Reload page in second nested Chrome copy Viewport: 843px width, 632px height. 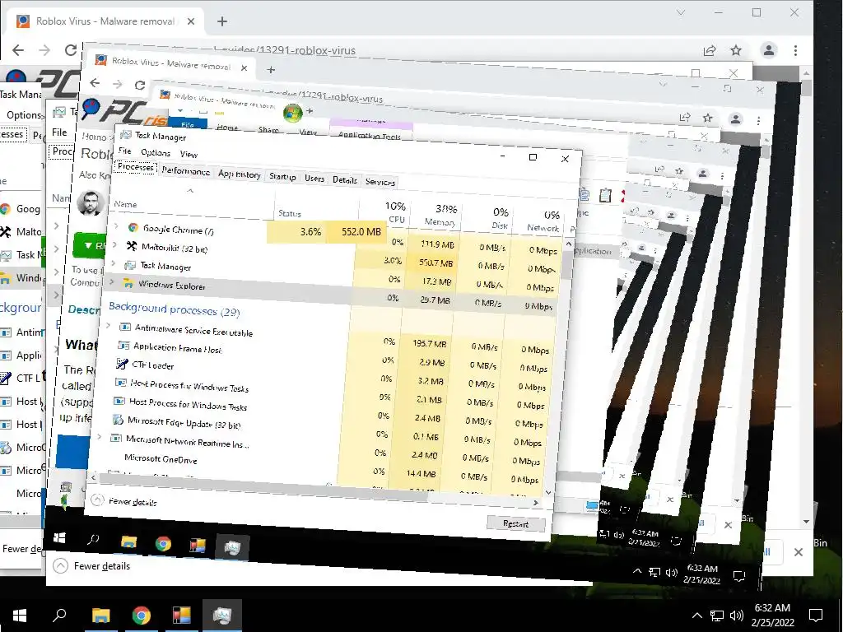click(140, 85)
